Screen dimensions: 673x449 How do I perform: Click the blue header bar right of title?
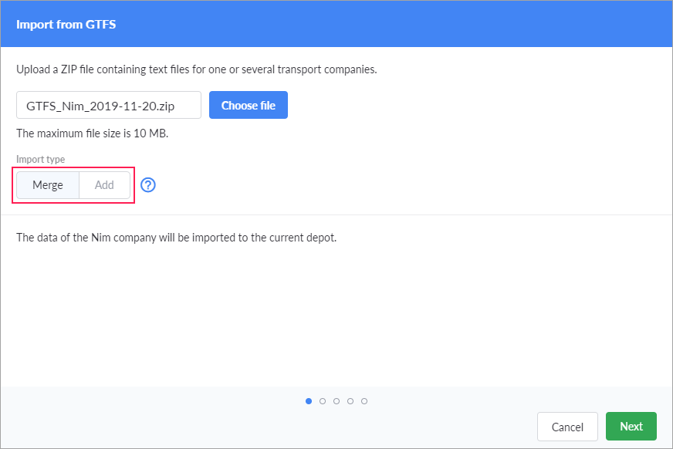386,24
